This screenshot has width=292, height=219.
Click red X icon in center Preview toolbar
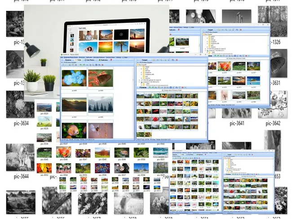pyautogui.click(x=182, y=88)
